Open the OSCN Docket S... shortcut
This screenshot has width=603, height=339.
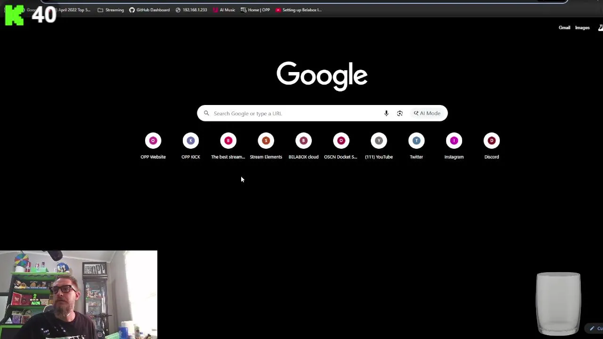point(341,147)
